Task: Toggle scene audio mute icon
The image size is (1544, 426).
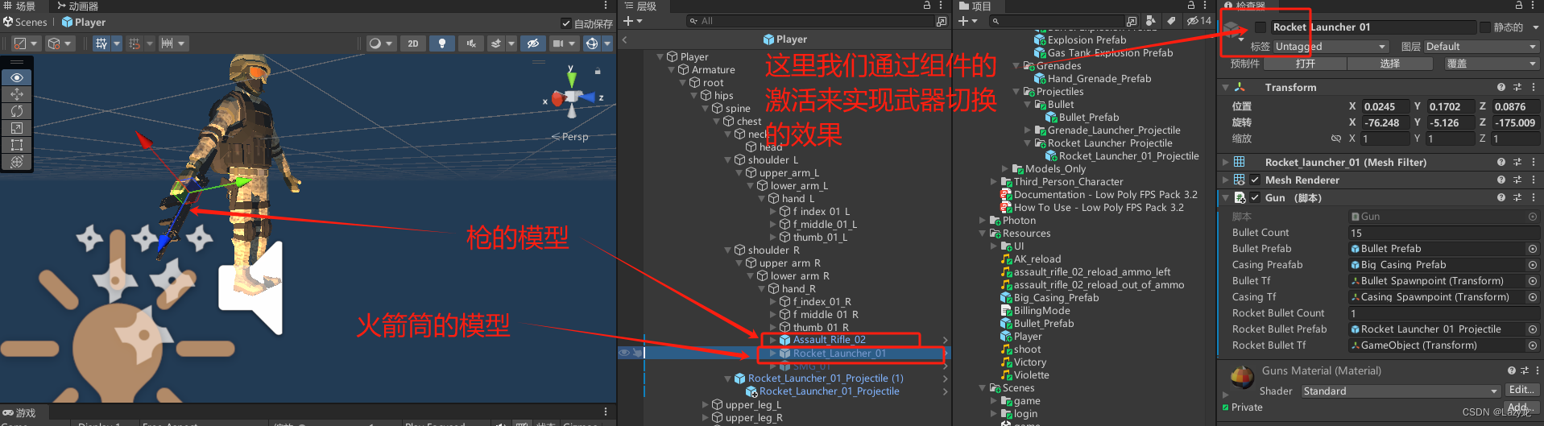Action: point(470,43)
